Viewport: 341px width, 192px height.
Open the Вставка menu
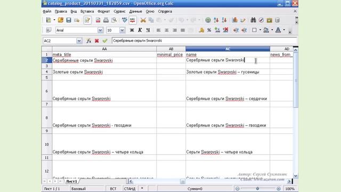(87, 11)
